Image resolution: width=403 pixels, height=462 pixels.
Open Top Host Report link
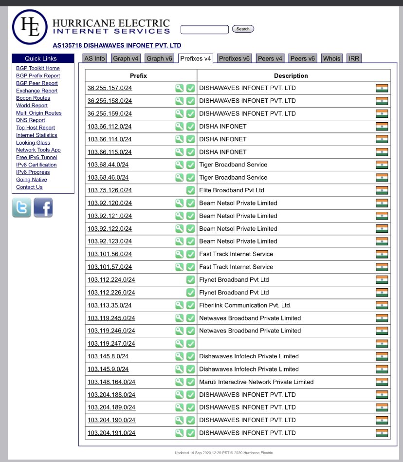[36, 128]
